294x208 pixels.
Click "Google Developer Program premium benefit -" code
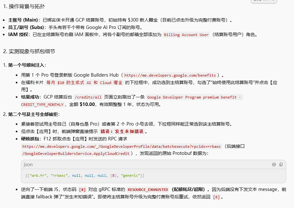[194, 97]
